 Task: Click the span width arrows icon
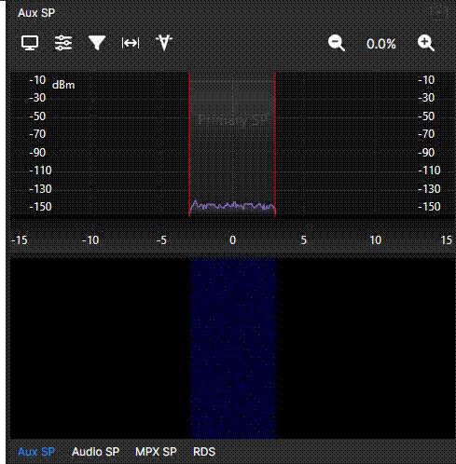[131, 43]
